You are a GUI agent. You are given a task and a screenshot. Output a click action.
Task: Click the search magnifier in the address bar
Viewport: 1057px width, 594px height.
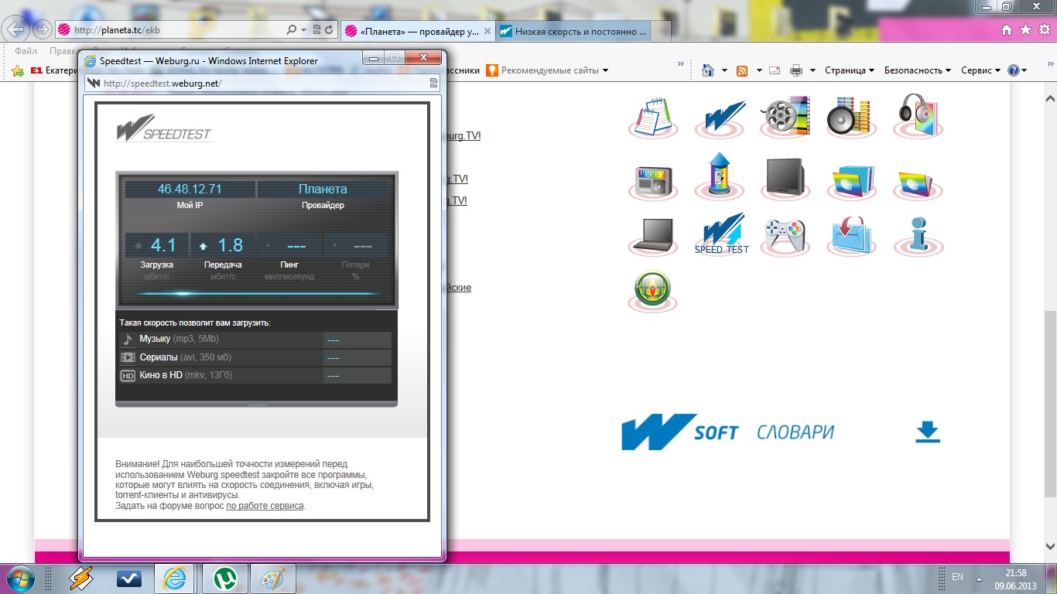coord(291,30)
